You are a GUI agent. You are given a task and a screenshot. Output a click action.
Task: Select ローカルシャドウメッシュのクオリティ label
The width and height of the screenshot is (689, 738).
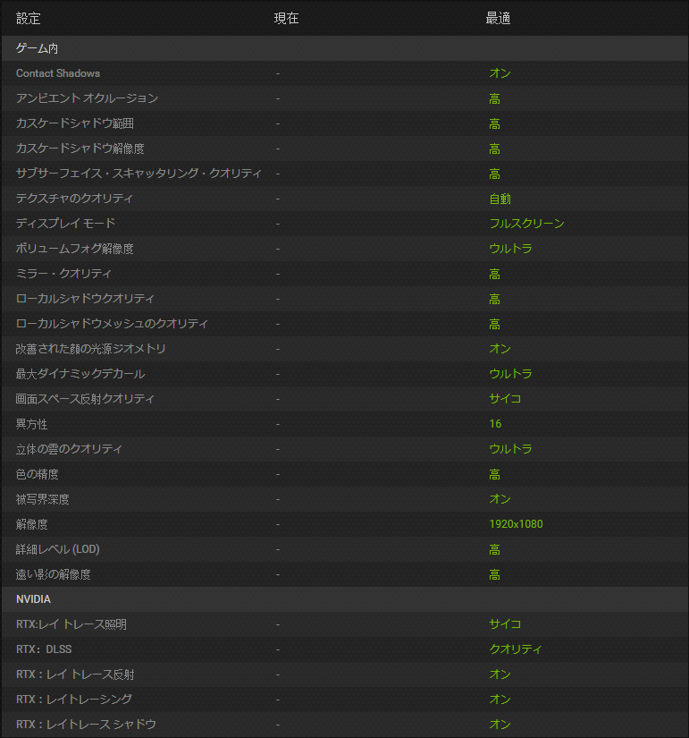click(x=112, y=323)
